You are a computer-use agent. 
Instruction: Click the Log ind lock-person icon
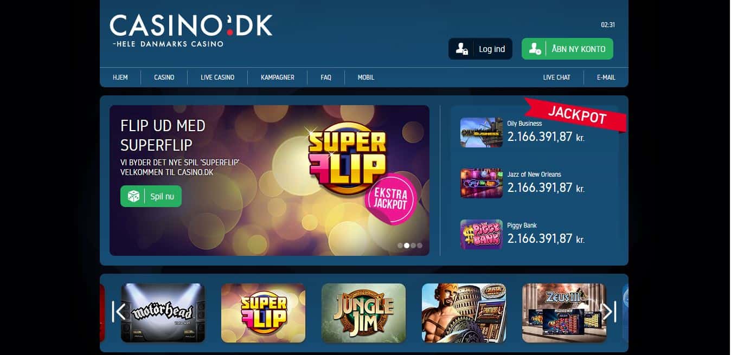coord(461,49)
